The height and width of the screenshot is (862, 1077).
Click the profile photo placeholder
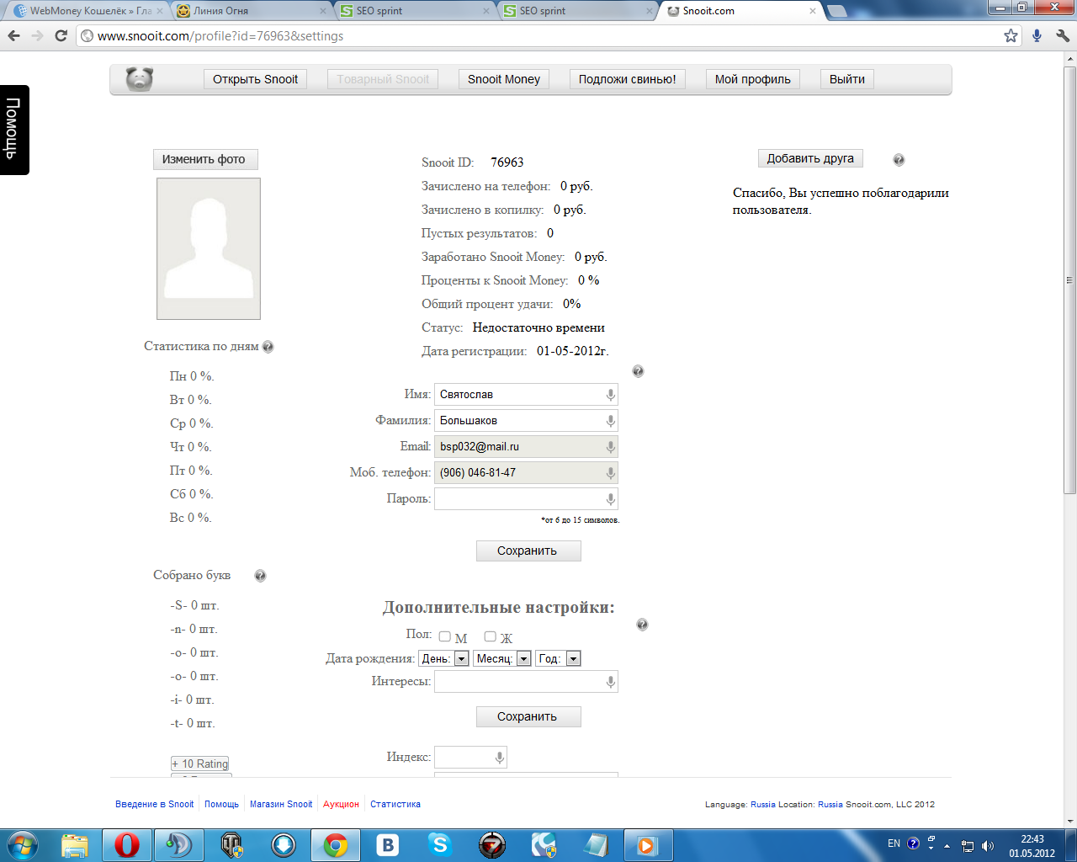coord(209,248)
